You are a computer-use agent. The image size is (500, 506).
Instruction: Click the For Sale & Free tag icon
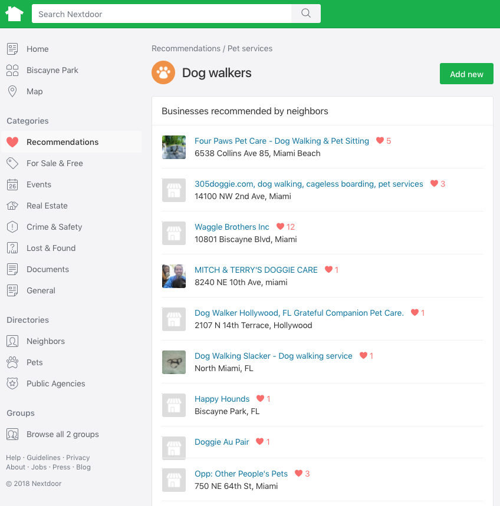12,163
